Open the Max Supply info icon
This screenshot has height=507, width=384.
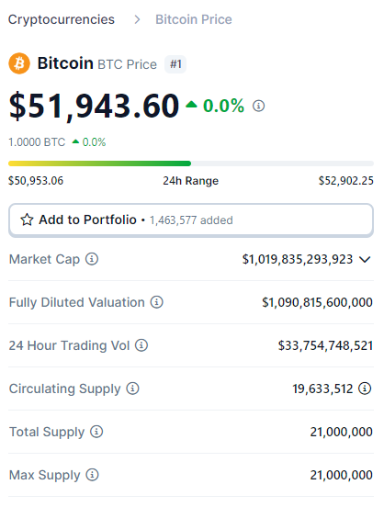(x=92, y=475)
